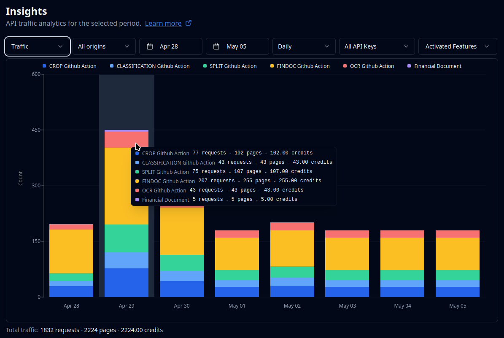Click the calendar icon next to May 05
504x338 pixels.
pos(216,47)
